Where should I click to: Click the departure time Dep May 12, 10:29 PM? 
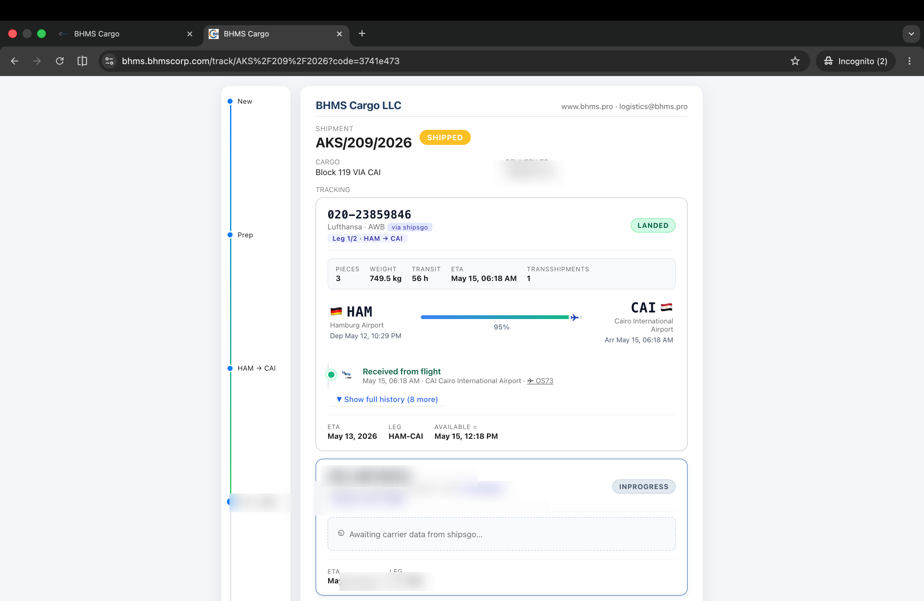365,336
